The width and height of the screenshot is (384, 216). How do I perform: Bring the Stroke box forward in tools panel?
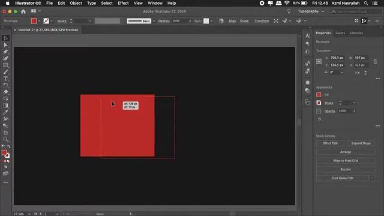click(7, 155)
